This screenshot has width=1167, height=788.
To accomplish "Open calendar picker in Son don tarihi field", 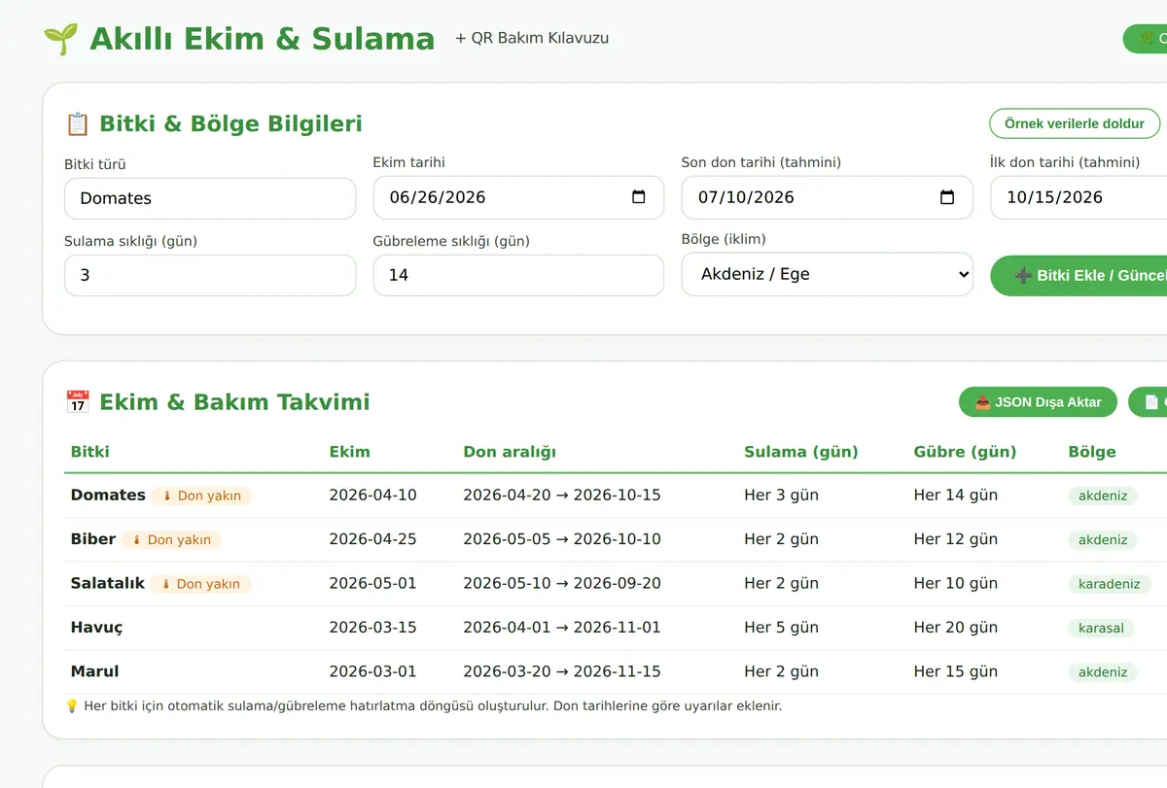I will coord(947,197).
